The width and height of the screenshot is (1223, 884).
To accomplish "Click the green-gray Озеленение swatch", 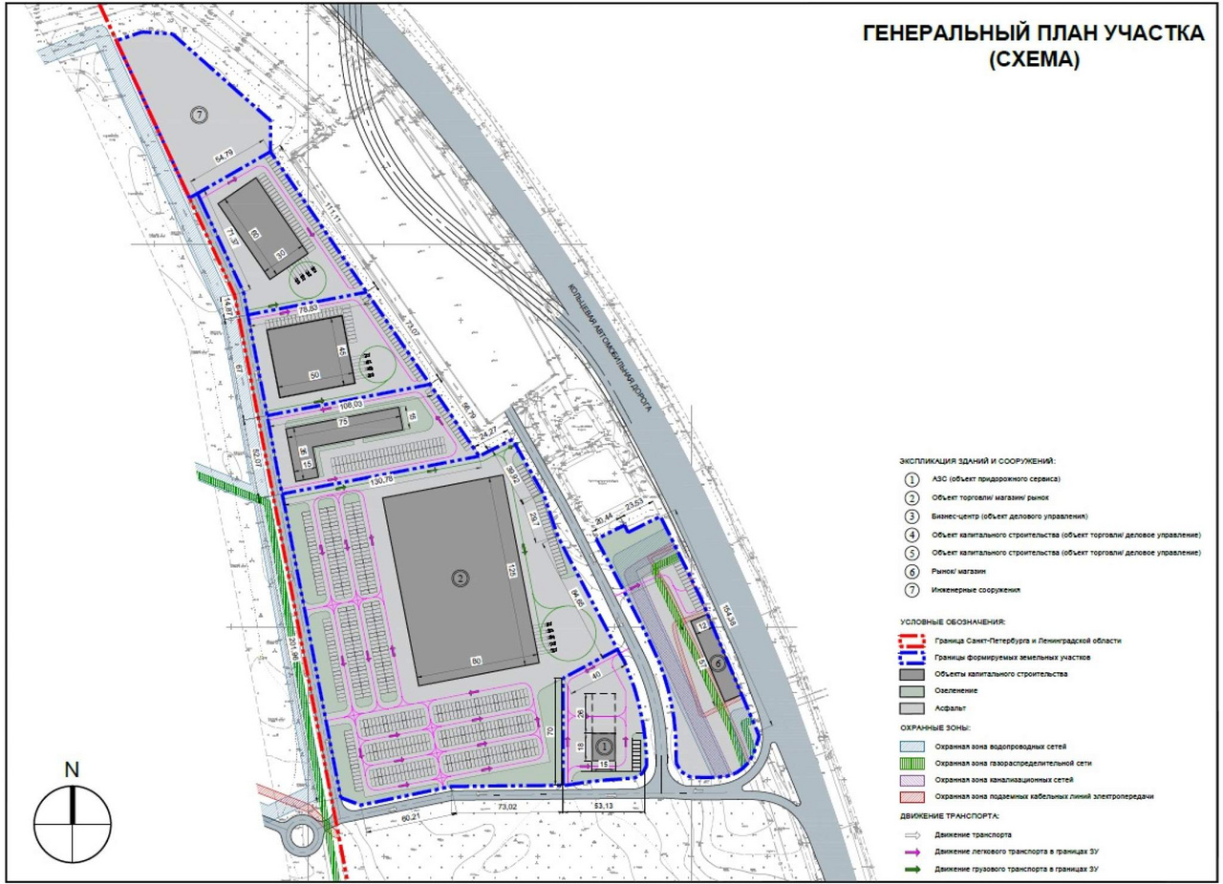I will click(912, 692).
